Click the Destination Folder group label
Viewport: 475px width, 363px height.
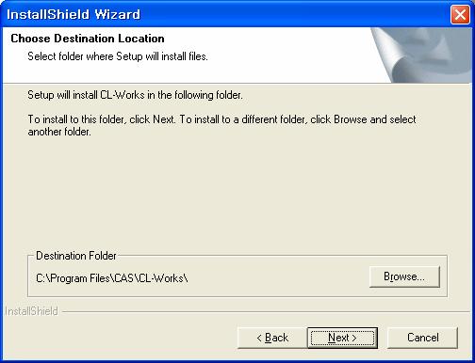click(x=76, y=256)
